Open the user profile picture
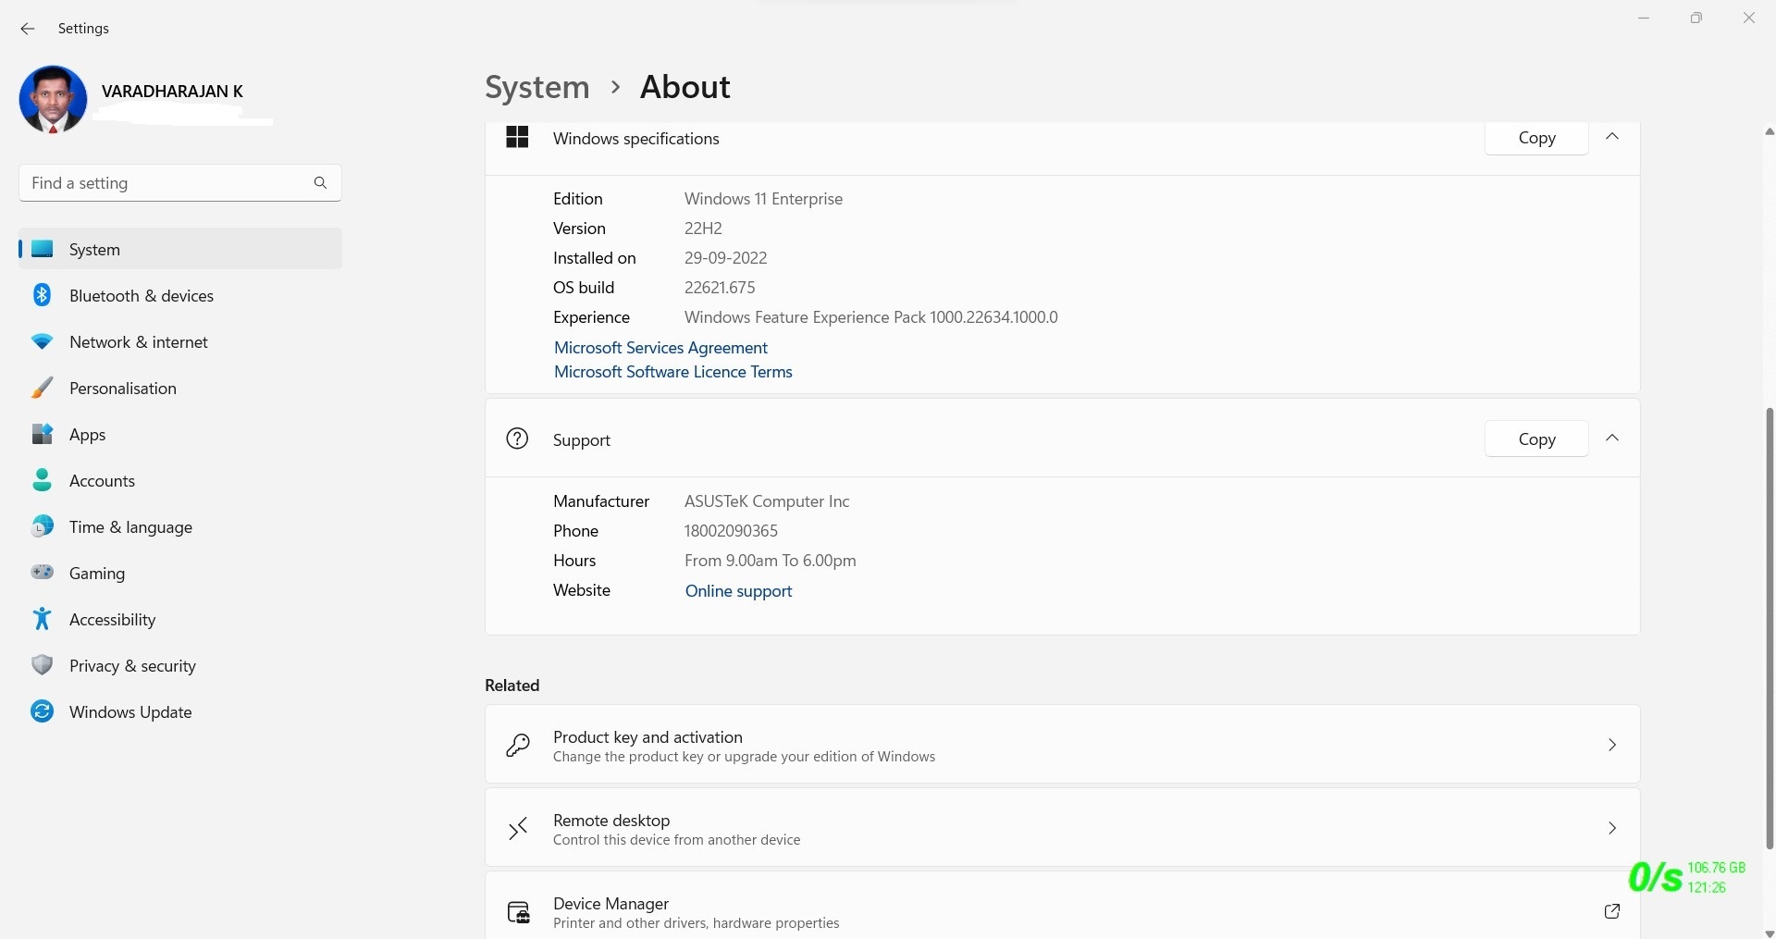The image size is (1776, 939). tap(53, 100)
